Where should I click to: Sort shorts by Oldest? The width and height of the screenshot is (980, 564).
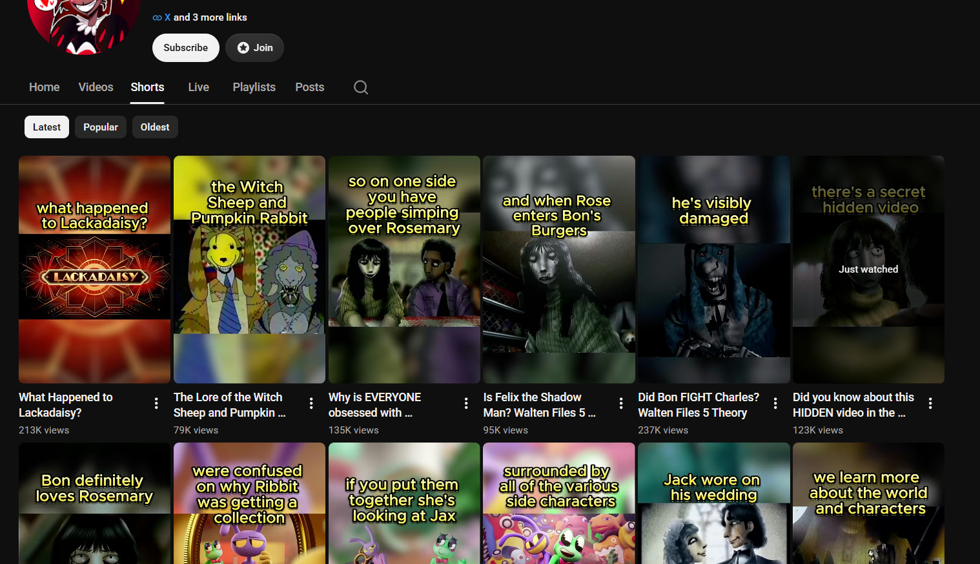pos(155,127)
